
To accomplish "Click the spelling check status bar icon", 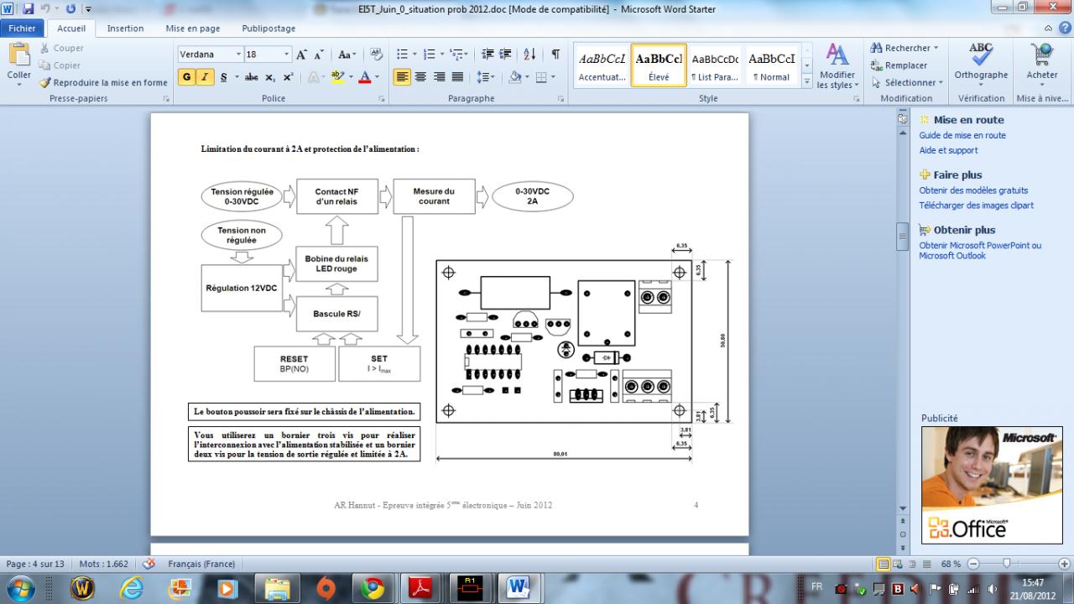I will point(149,564).
